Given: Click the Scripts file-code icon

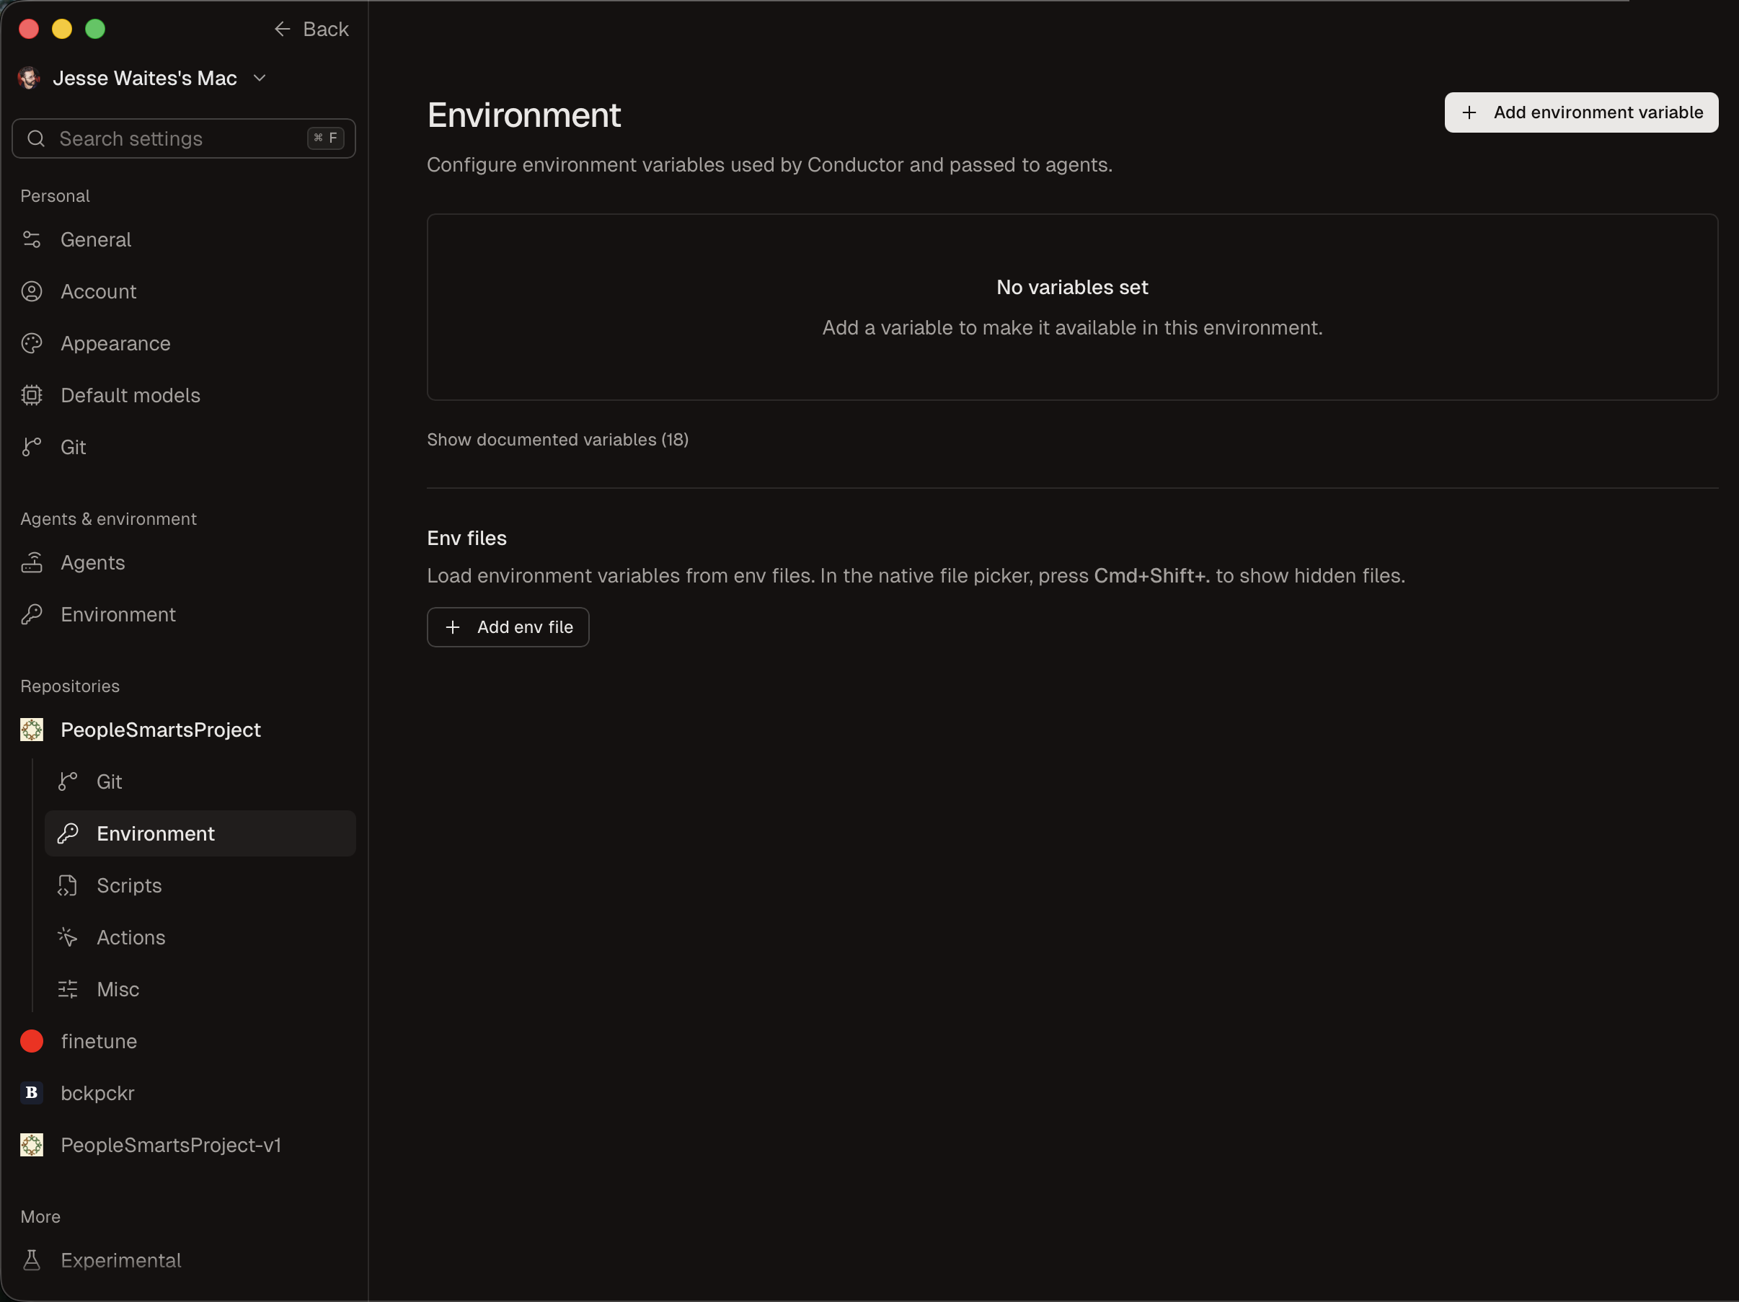Looking at the screenshot, I should click(68, 886).
